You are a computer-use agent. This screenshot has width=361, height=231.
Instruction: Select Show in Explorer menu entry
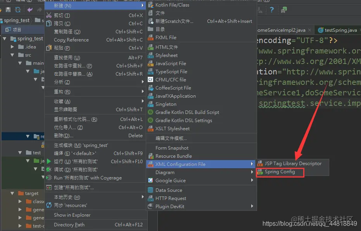pos(95,215)
